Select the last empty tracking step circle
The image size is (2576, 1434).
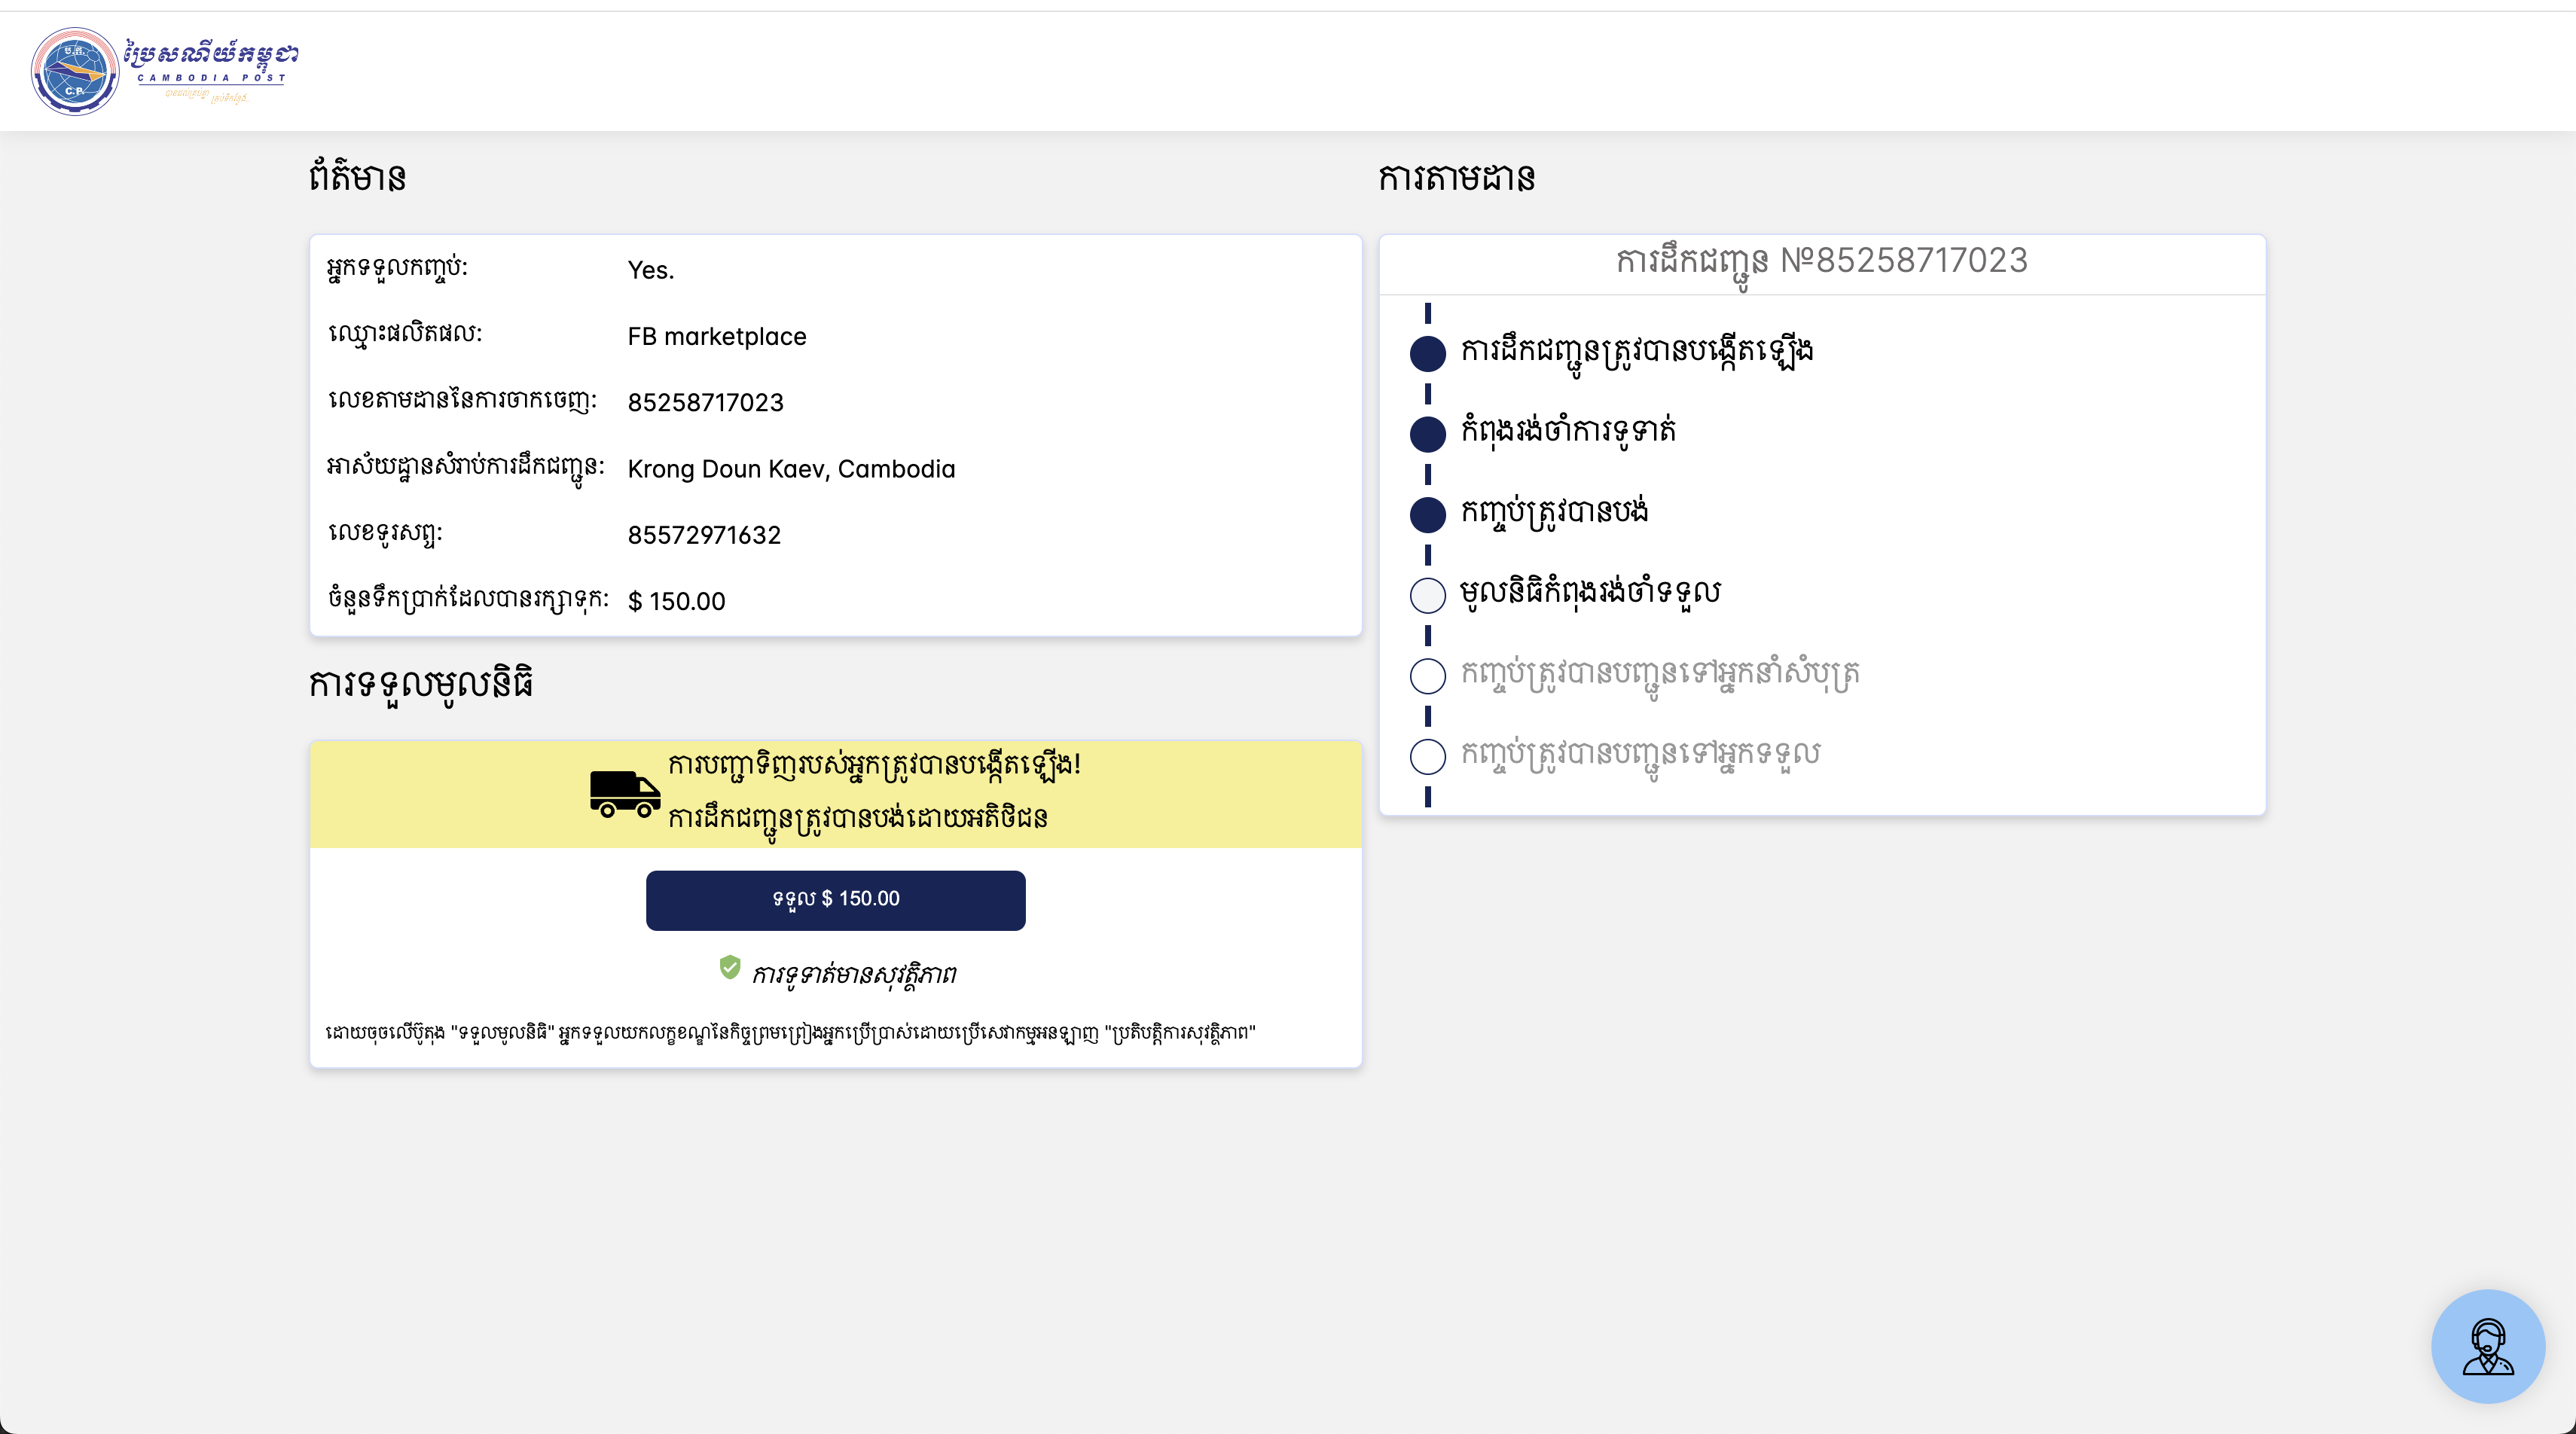1427,756
